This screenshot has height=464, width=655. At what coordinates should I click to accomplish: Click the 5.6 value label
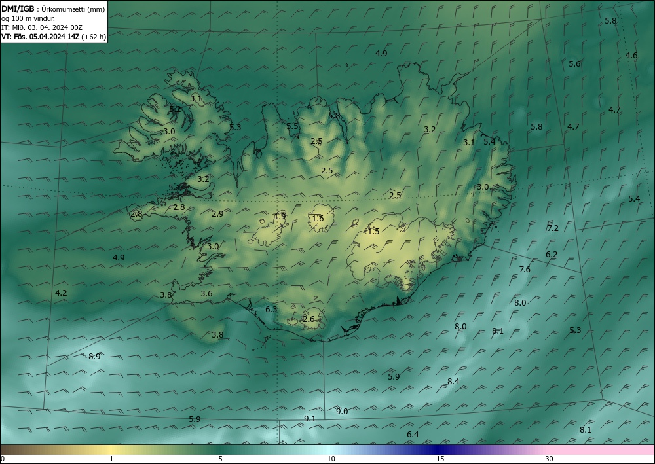point(574,64)
